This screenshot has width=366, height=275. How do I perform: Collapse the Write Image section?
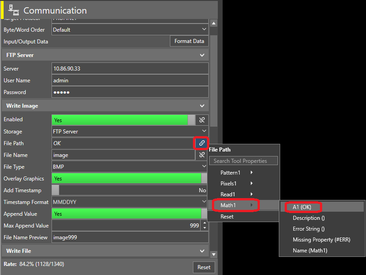coord(202,106)
